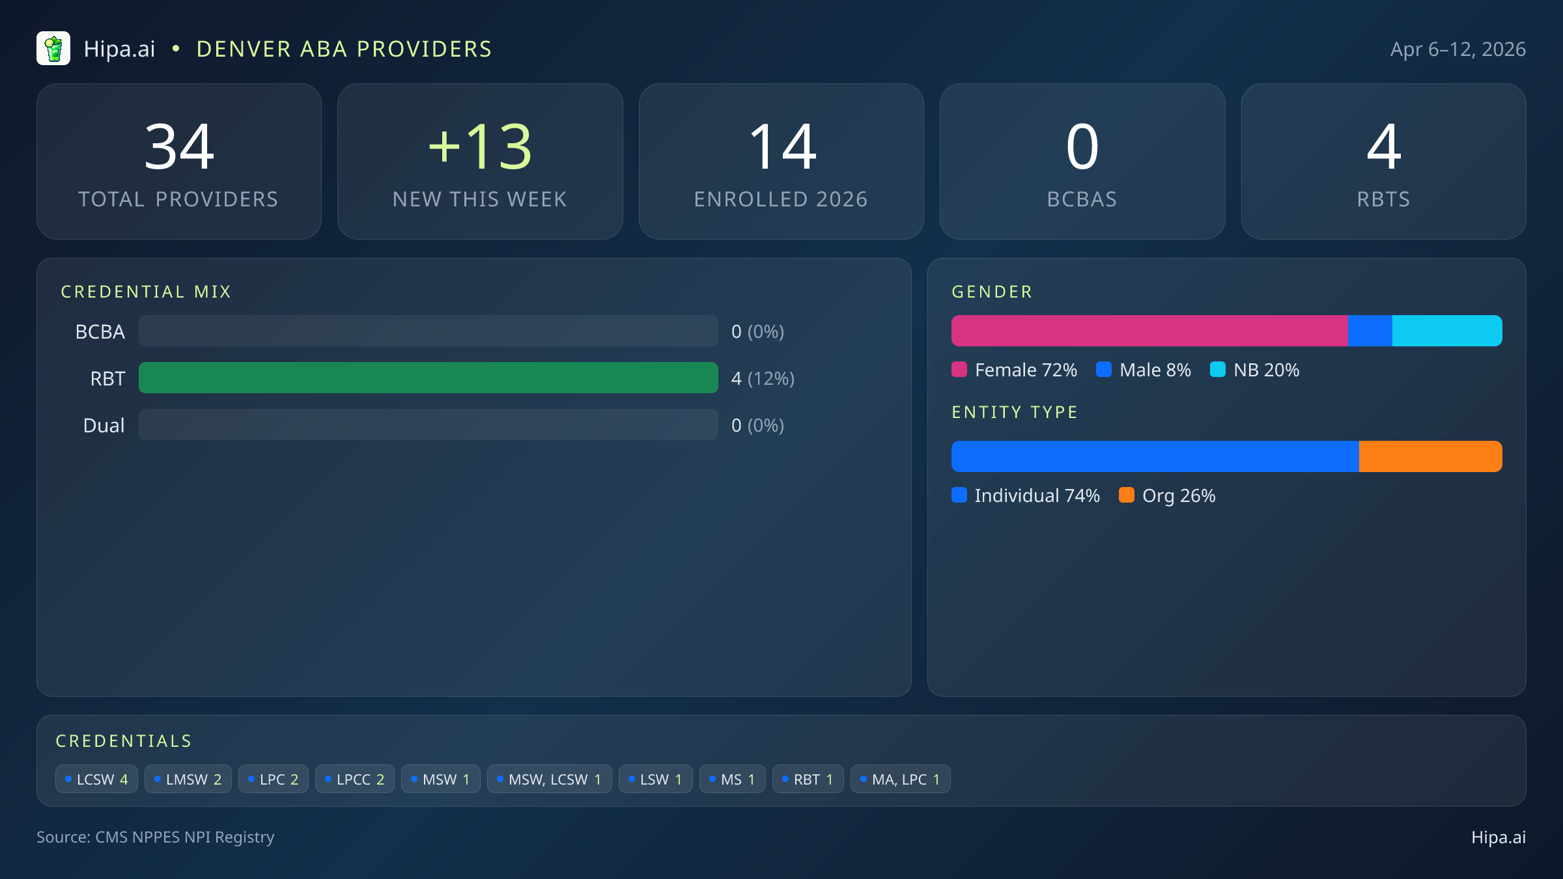Screen dimensions: 1563x879
Task: Click the Hipa.ai footer link
Action: click(1498, 837)
